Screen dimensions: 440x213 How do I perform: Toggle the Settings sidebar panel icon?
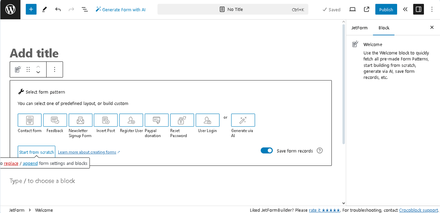coord(418,9)
